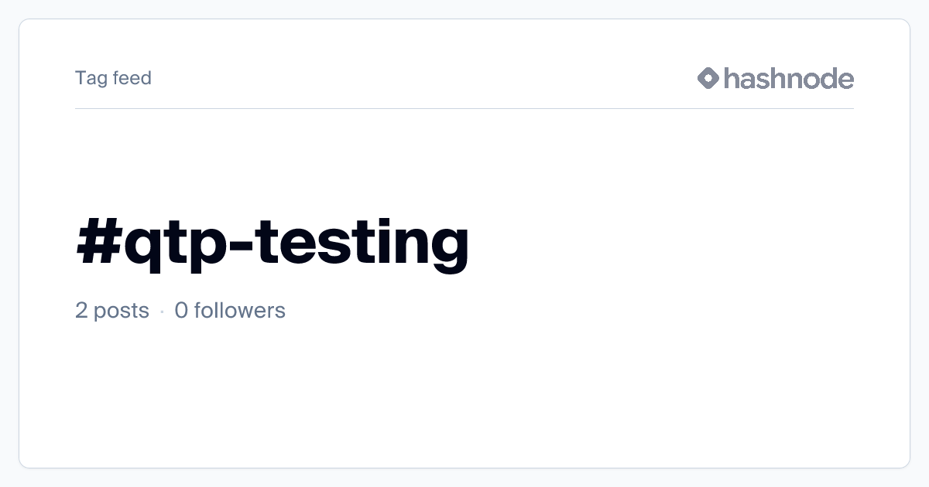Open the 2 posts count
929x487 pixels.
pos(112,311)
